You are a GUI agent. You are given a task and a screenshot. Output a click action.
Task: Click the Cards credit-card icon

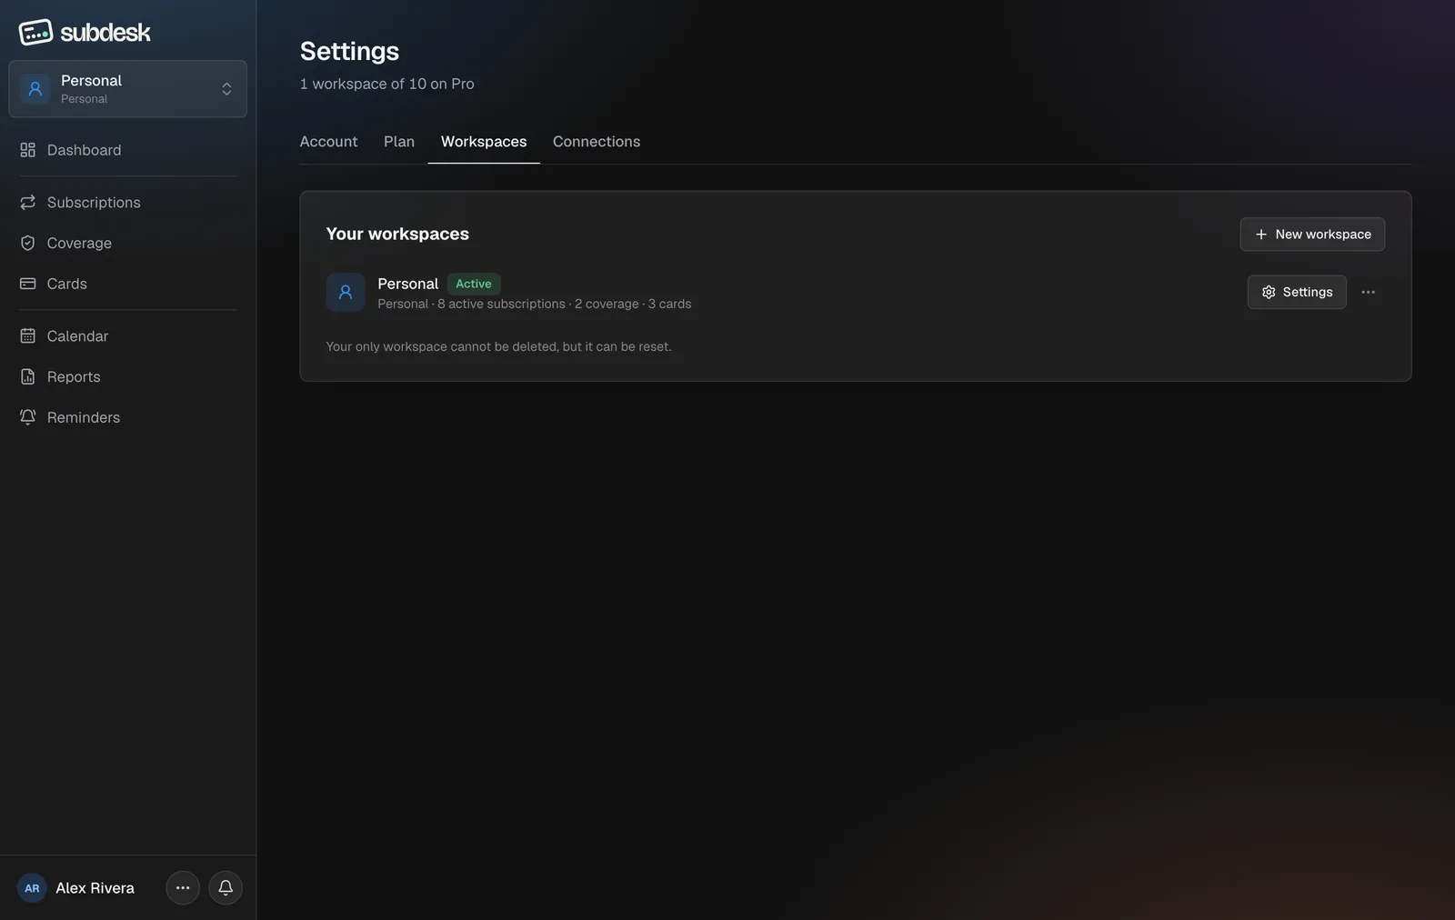pyautogui.click(x=28, y=284)
